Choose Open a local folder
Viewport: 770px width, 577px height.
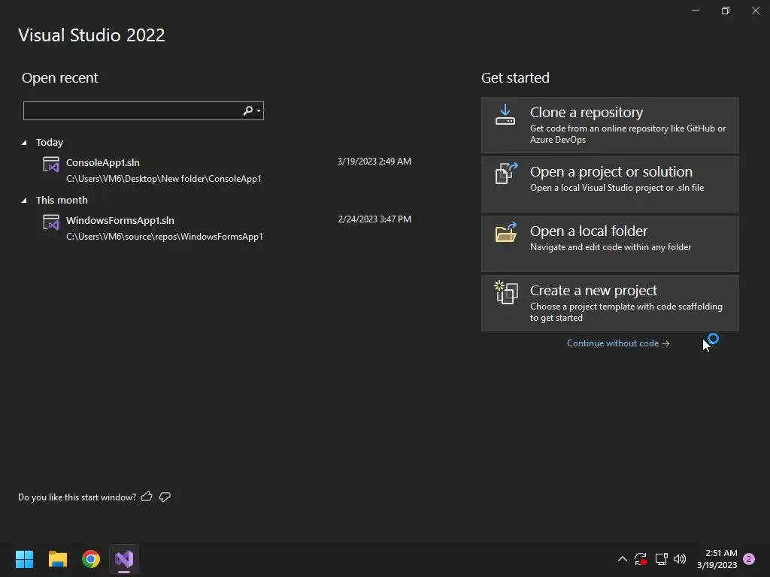tap(610, 244)
